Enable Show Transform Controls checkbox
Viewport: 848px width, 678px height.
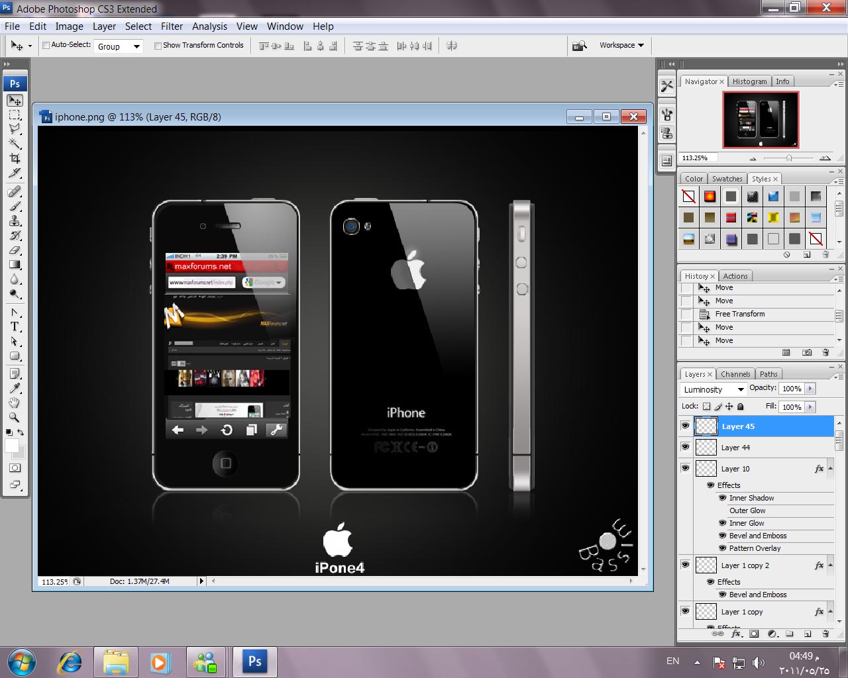pyautogui.click(x=158, y=46)
